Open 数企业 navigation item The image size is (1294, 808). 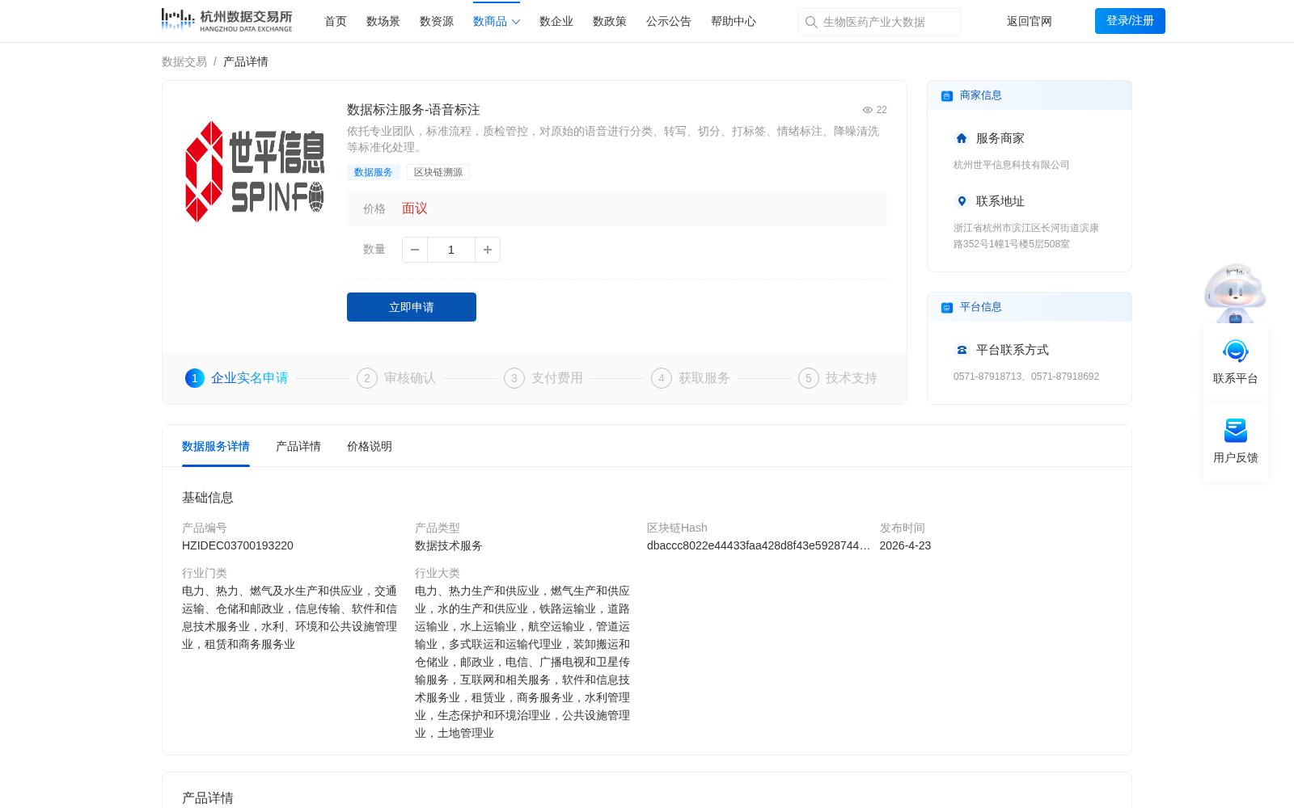tap(556, 21)
